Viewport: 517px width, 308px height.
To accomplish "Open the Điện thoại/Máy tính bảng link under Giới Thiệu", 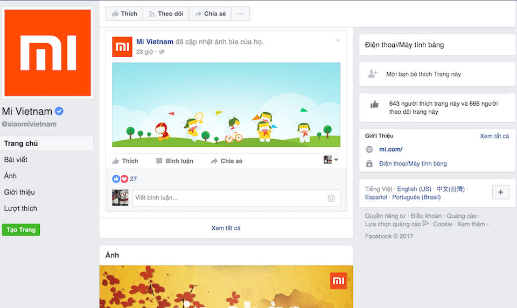I will coord(413,164).
